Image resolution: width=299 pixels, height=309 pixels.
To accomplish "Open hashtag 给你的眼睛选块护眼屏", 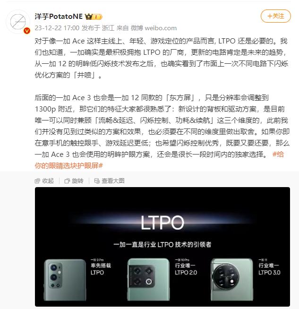I will click(159, 160).
